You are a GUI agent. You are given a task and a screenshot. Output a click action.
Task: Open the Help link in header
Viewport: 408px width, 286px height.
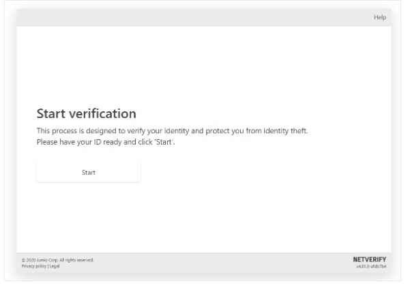[x=380, y=18]
